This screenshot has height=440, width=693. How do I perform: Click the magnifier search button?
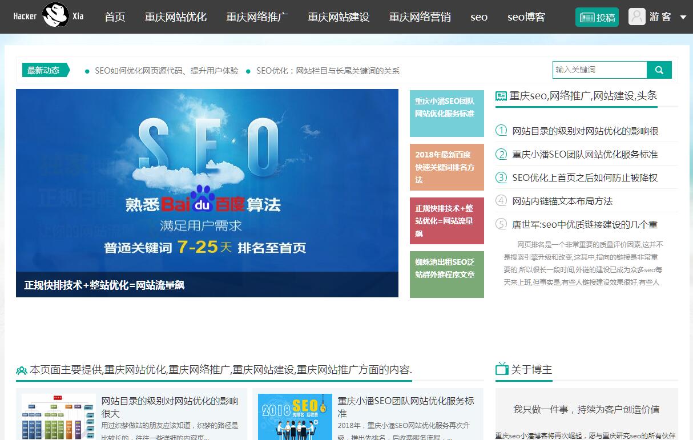[x=659, y=70]
